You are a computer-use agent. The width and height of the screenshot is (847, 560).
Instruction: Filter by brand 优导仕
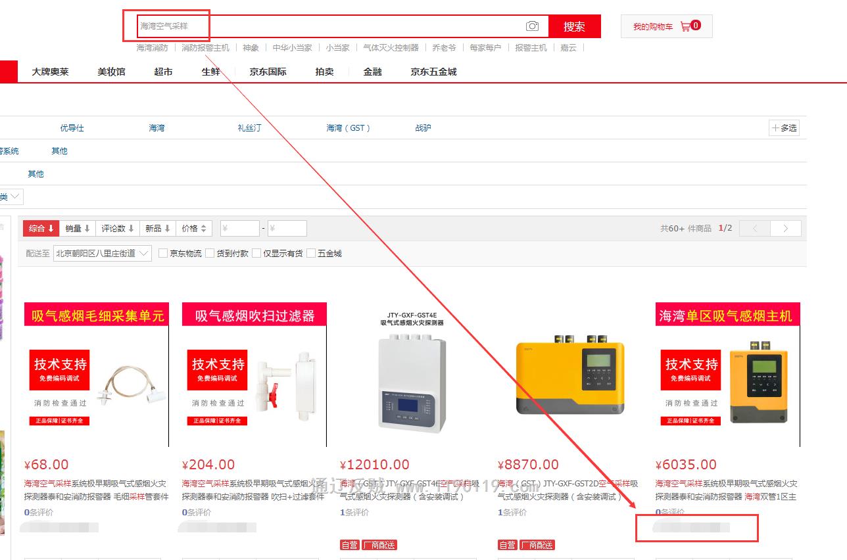point(72,128)
